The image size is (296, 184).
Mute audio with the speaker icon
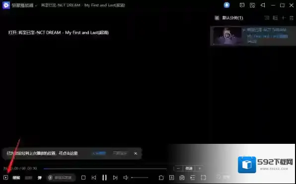pos(126,178)
